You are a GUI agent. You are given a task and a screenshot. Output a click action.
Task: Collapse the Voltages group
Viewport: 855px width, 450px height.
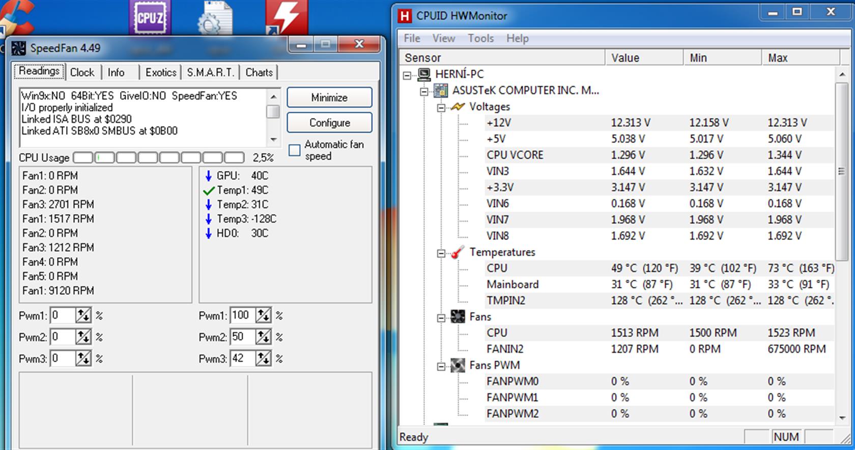(x=441, y=108)
